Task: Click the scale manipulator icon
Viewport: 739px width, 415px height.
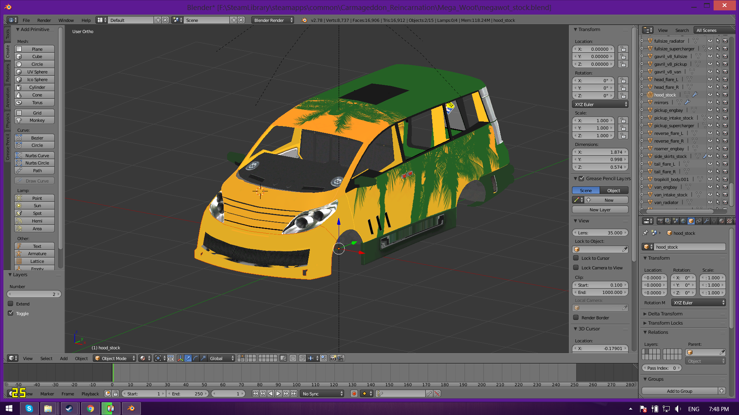Action: click(x=203, y=358)
